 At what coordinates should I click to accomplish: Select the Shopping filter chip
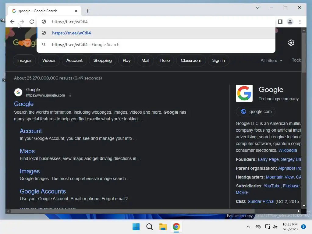(102, 61)
